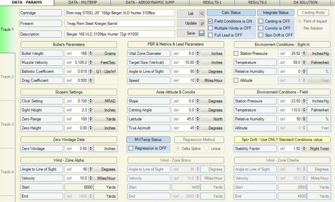The height and width of the screenshot is (202, 335).
Task: Click the Calc Status header button
Action: [x=231, y=13]
